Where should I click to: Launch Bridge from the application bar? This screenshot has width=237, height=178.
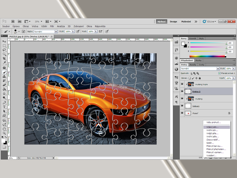pyautogui.click(x=14, y=22)
